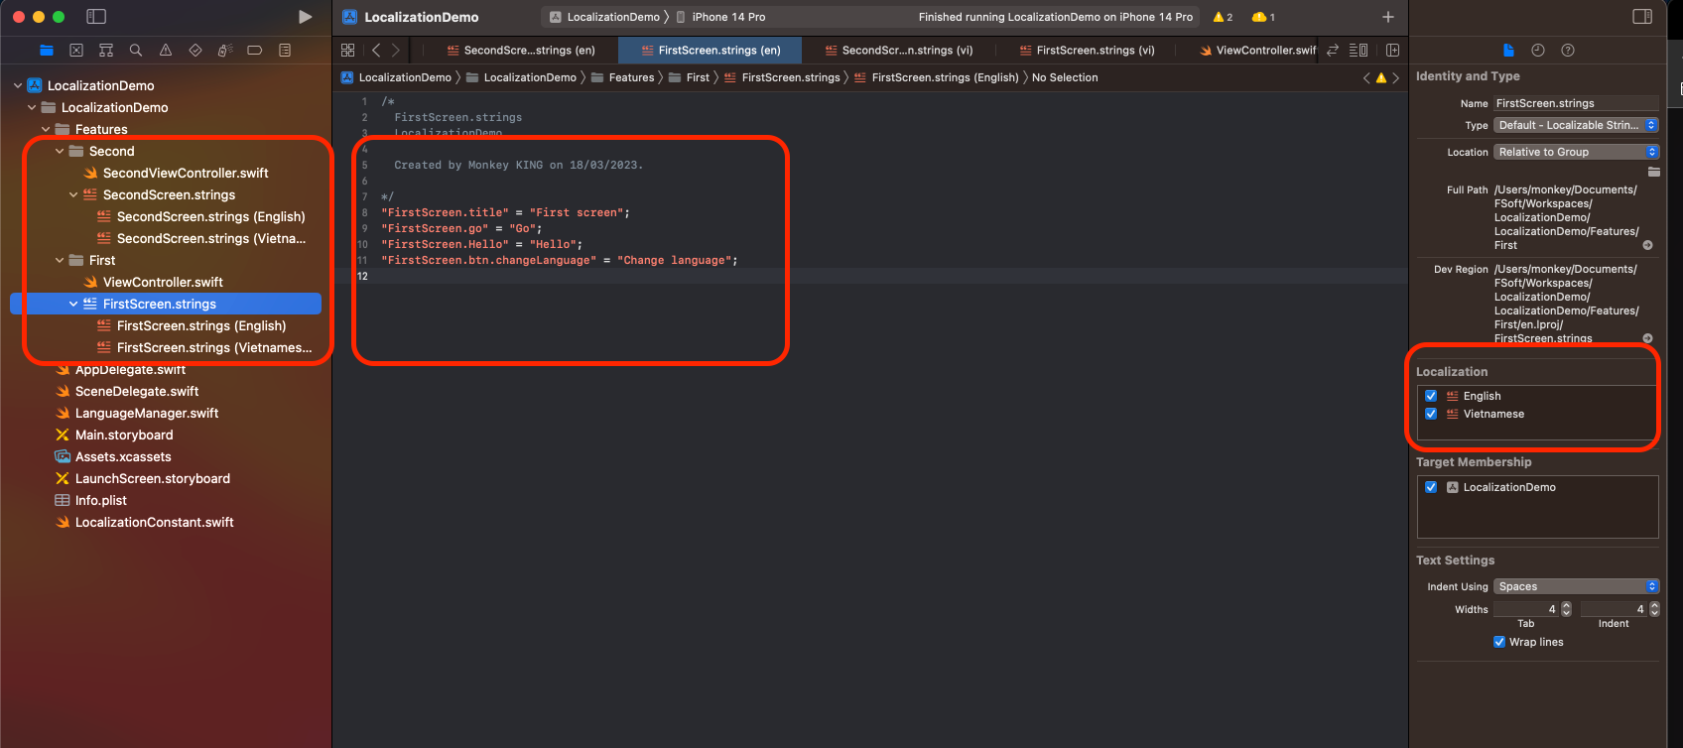Increment the Indent width stepper
This screenshot has width=1683, height=748.
click(x=1654, y=605)
